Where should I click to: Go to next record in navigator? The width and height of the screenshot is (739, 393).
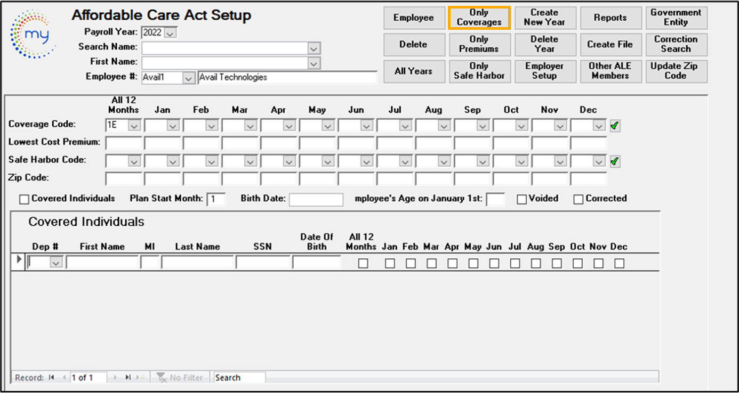point(115,378)
